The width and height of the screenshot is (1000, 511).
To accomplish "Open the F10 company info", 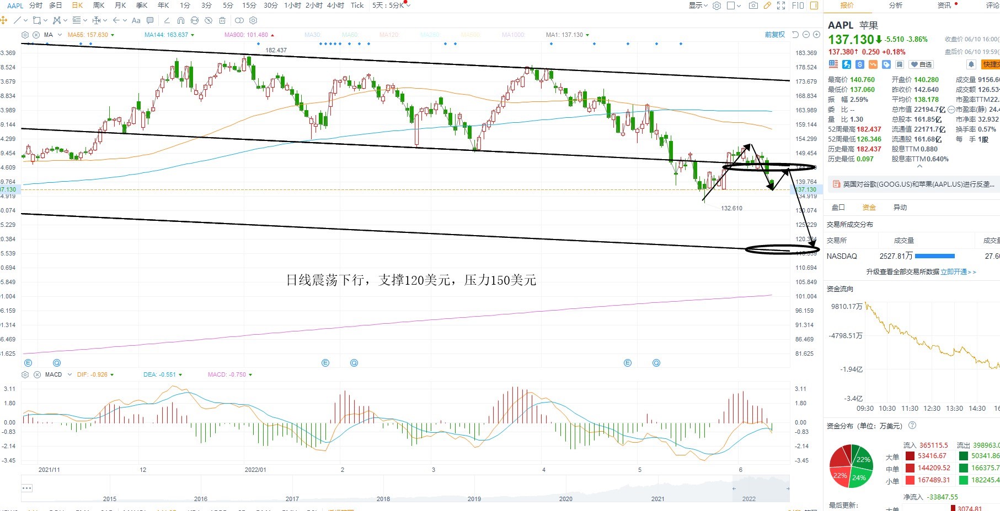I will click(x=798, y=6).
